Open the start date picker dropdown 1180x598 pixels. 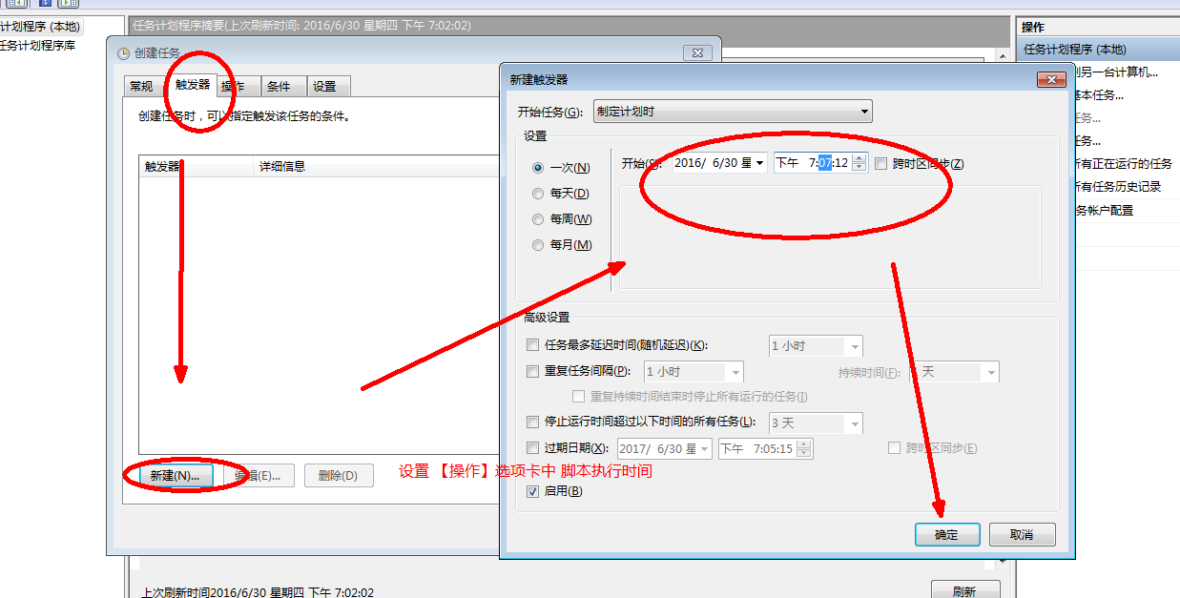pyautogui.click(x=759, y=163)
